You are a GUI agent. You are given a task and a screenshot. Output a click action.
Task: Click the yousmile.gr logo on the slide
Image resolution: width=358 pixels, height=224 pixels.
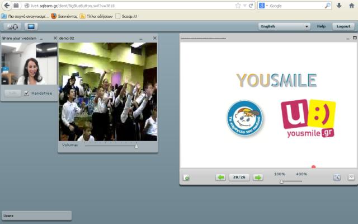[x=308, y=118]
